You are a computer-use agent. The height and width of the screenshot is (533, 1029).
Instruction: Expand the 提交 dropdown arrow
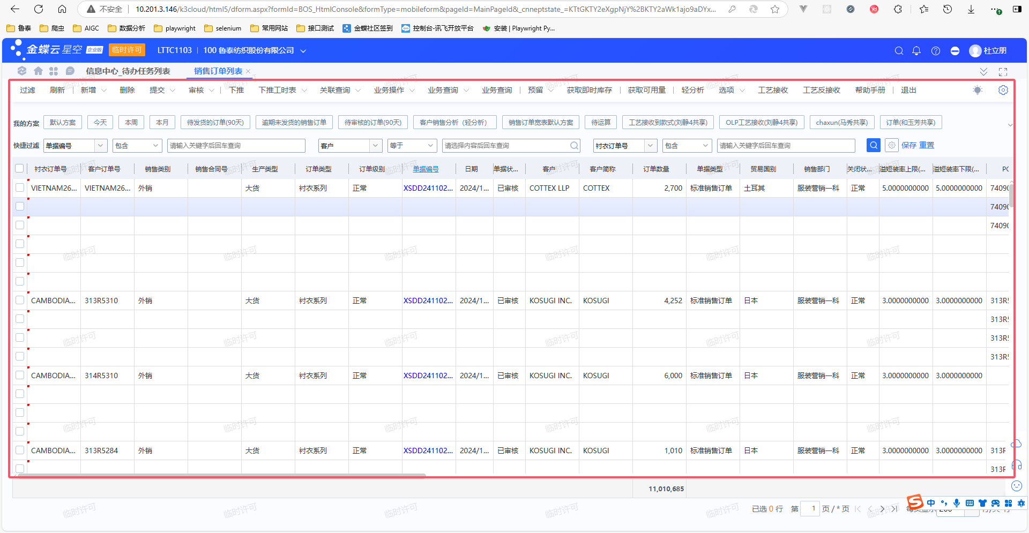(173, 91)
